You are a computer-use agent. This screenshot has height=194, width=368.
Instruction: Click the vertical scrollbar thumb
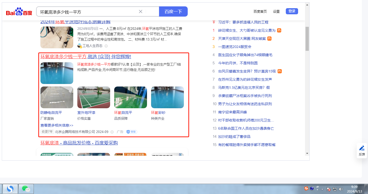[x=307, y=39]
